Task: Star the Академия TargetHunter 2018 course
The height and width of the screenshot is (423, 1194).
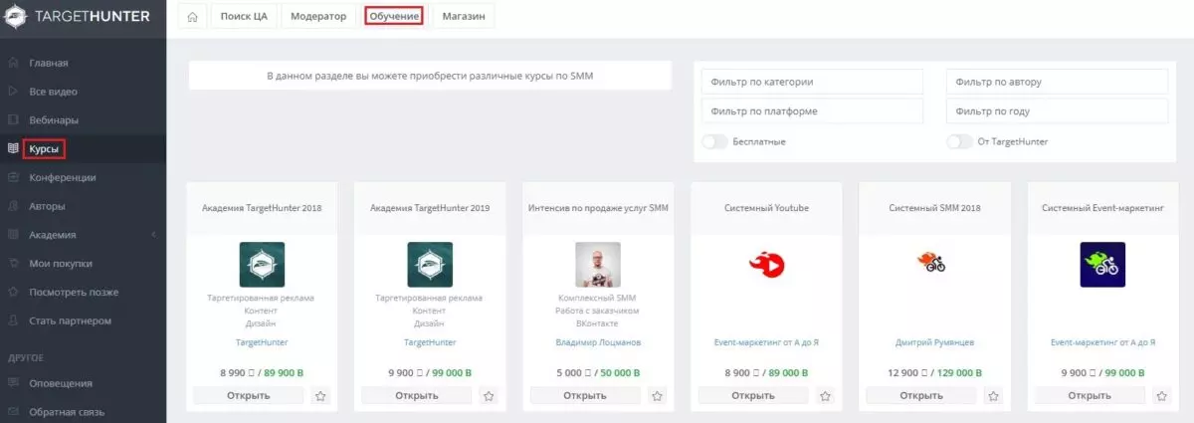Action: [319, 395]
